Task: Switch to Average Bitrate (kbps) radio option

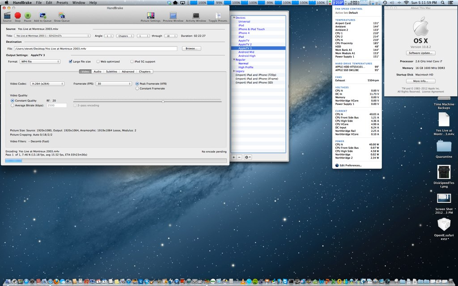Action: (12, 105)
